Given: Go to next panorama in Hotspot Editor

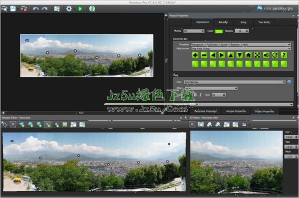Looking at the screenshot, I should click(x=82, y=125).
